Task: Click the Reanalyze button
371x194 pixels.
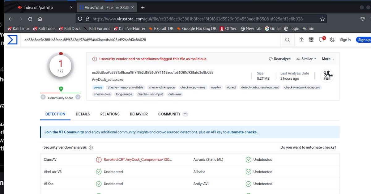Action: pos(280,59)
